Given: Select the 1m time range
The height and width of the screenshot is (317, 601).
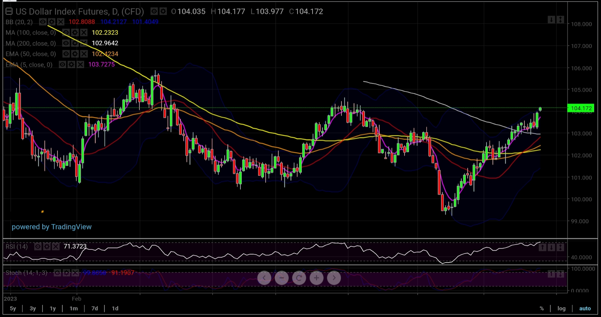Looking at the screenshot, I should pyautogui.click(x=74, y=308).
